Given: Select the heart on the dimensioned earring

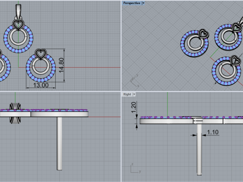Looking at the screenshot, I should 40,54.
